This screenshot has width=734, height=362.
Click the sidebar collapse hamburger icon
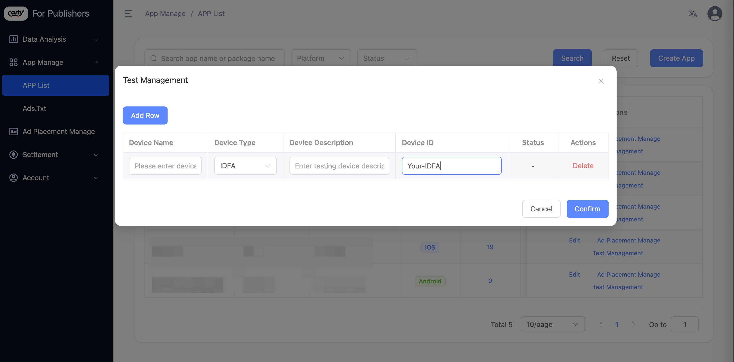point(128,13)
